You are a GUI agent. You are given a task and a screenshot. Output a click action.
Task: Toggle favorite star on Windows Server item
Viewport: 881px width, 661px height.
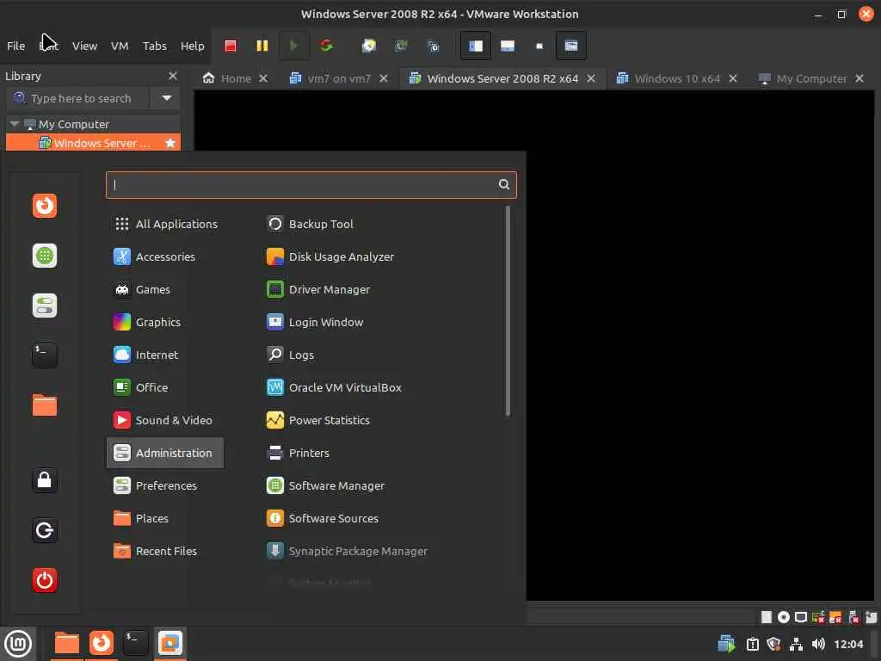point(170,143)
